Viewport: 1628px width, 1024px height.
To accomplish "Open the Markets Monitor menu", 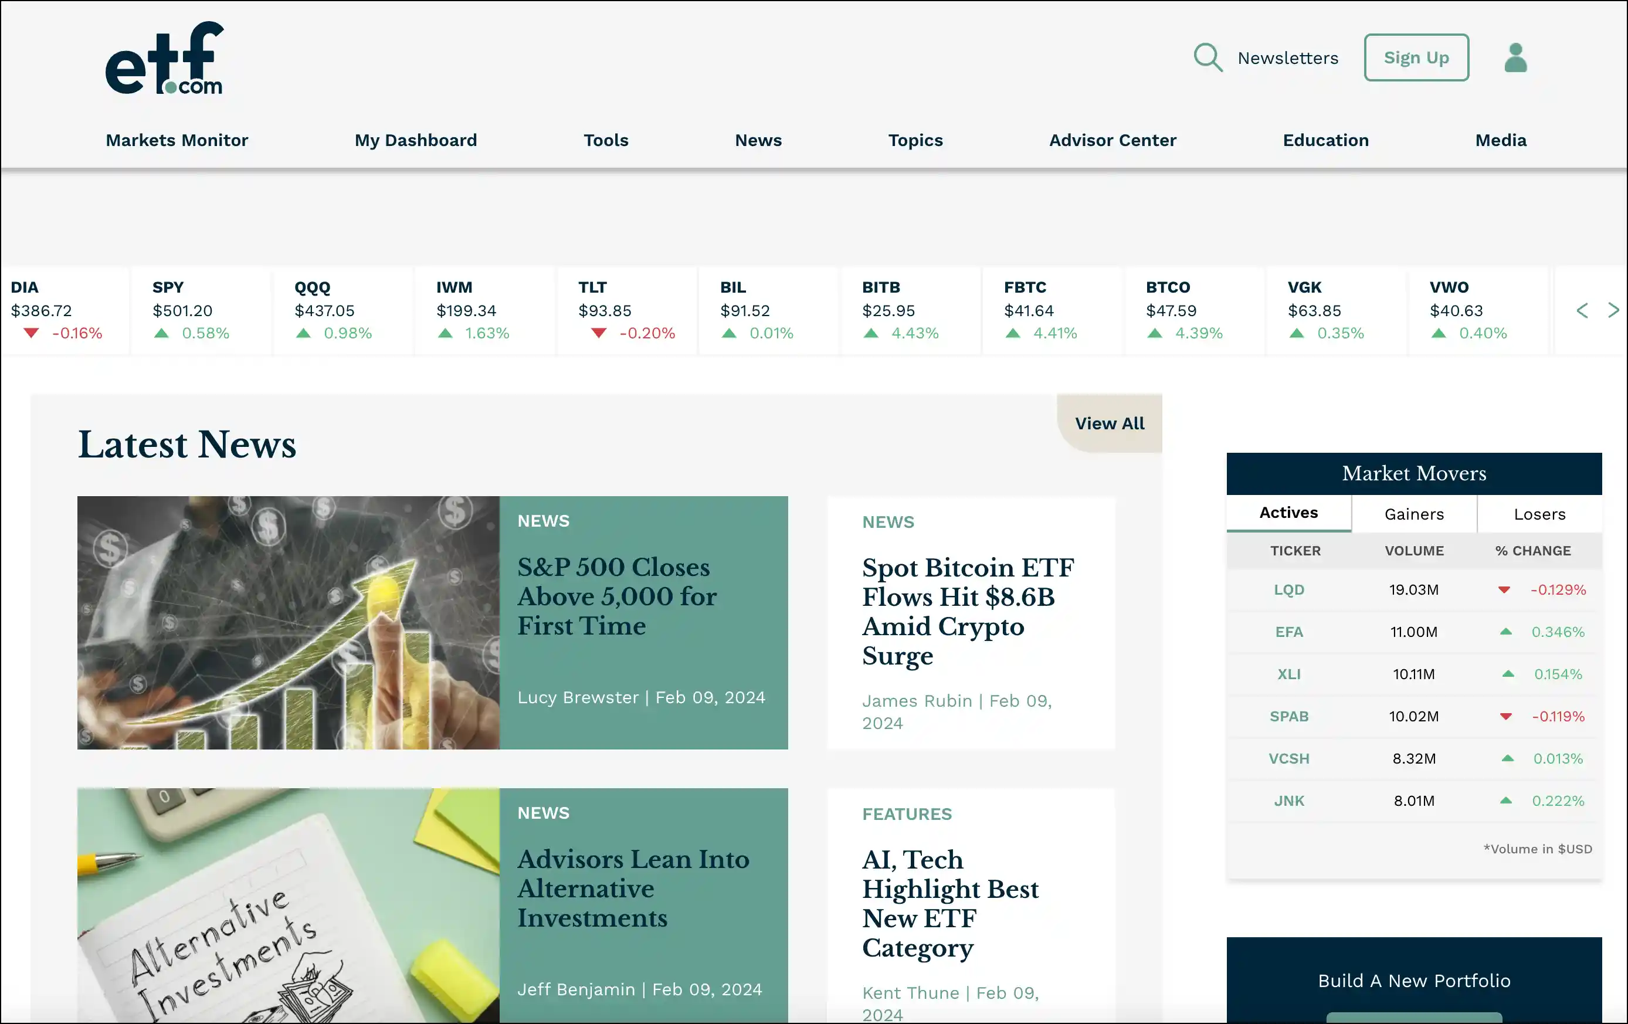I will click(x=177, y=140).
